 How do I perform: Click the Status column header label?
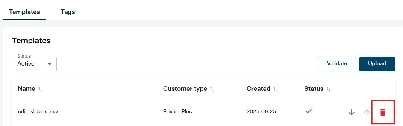[x=313, y=89]
